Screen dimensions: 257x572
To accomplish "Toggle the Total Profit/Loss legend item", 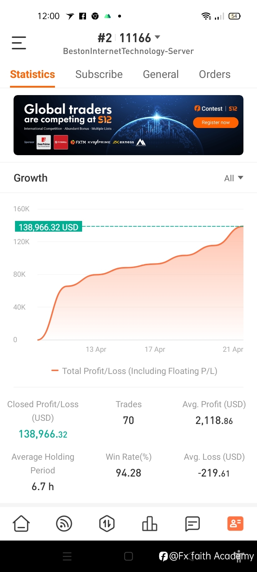I will pos(134,371).
